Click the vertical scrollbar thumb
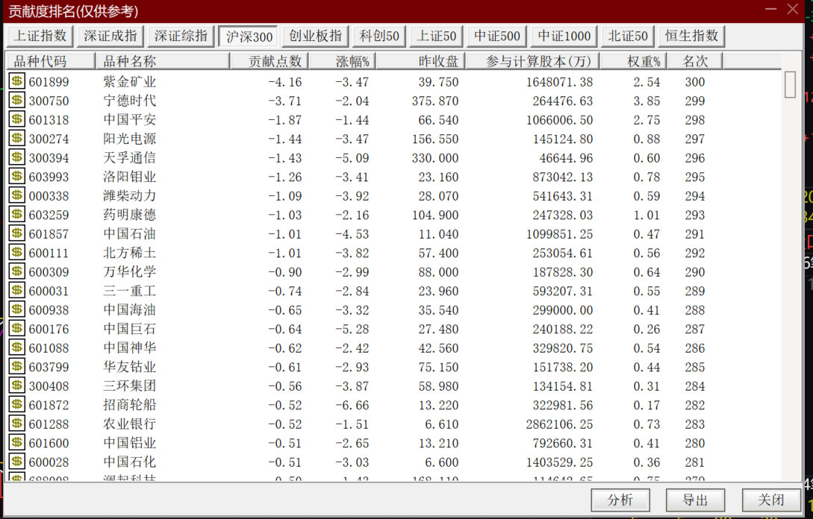Screen dimensions: 813x519 [x=790, y=85]
